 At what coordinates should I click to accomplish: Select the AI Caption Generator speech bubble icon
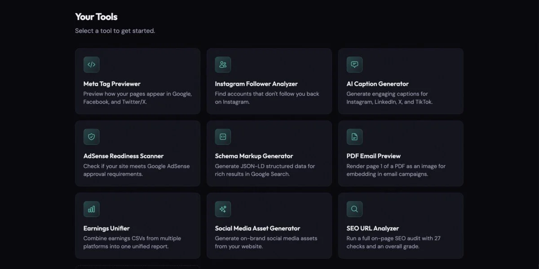click(x=354, y=64)
